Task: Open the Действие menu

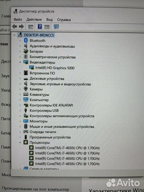Action: point(34,20)
